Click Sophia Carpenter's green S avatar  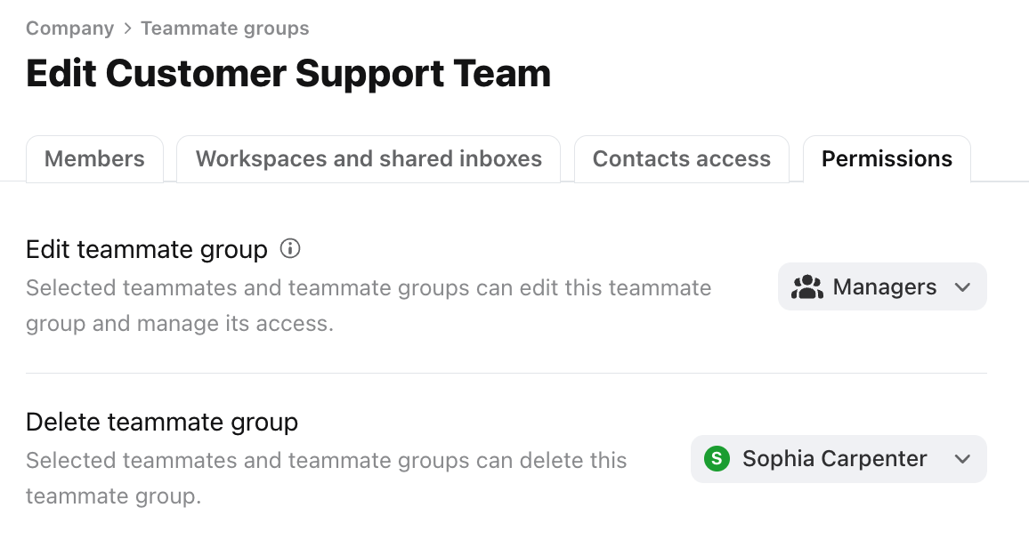[717, 459]
